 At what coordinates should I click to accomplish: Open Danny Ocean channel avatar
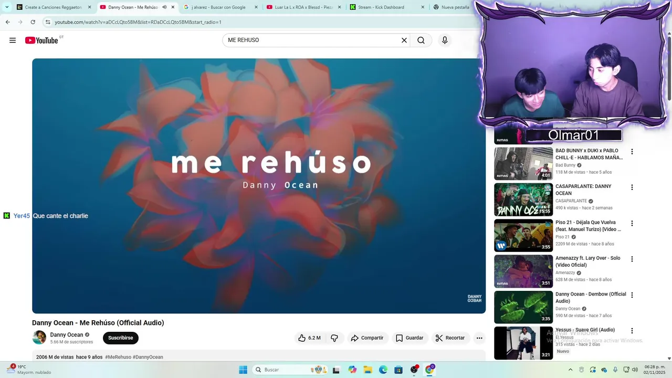click(x=39, y=338)
